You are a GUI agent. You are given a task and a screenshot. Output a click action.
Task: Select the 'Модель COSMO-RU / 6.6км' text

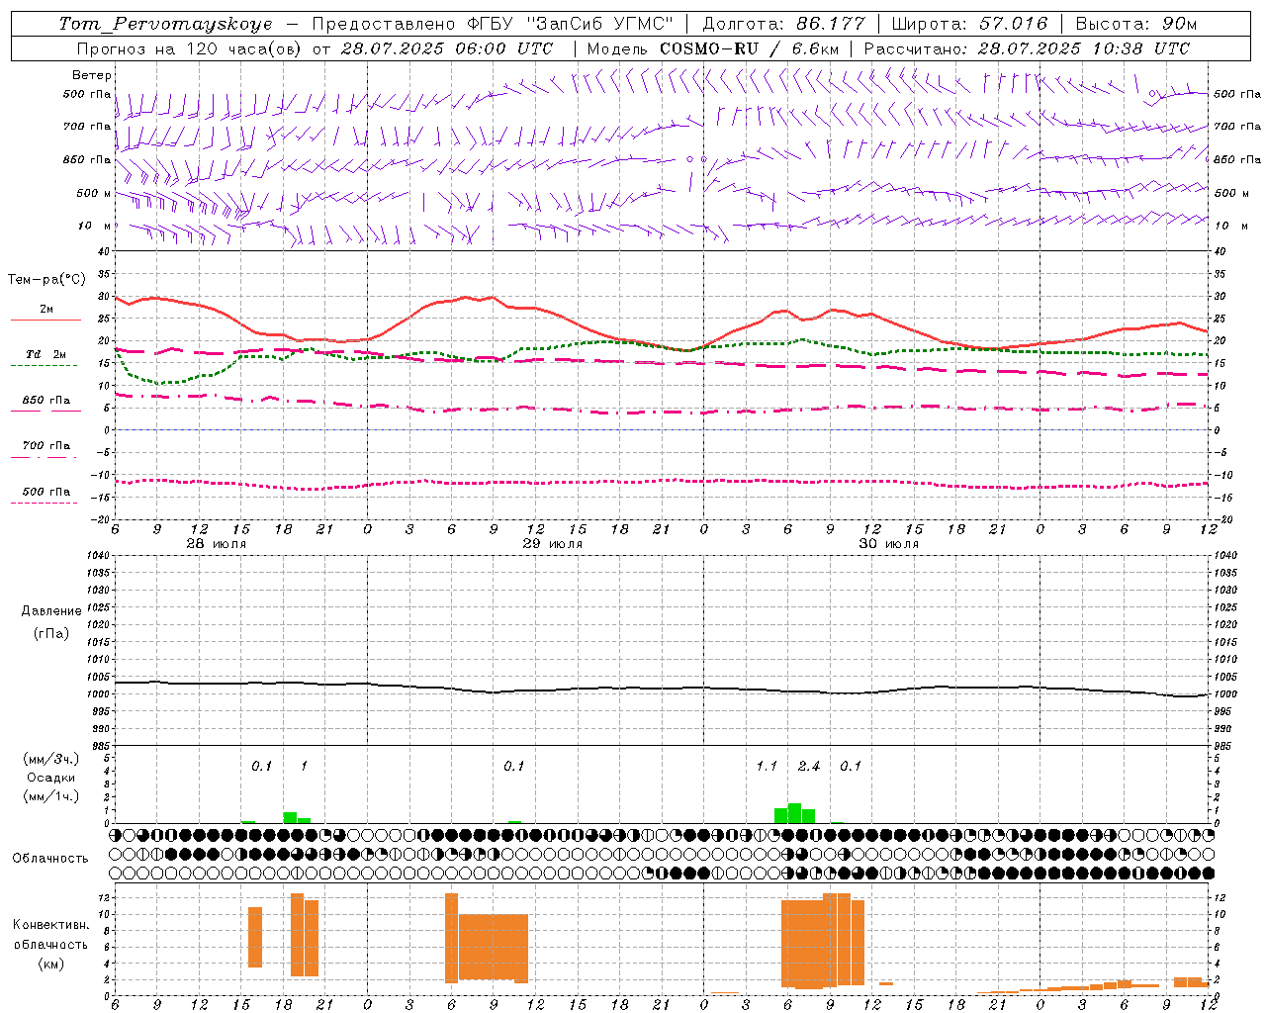[713, 48]
